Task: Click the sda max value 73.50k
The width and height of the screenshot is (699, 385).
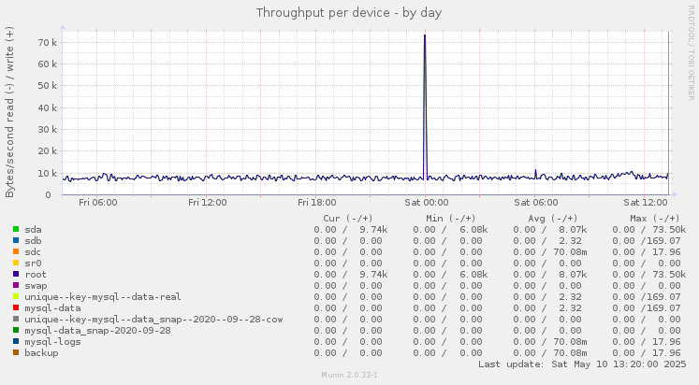Action: [x=669, y=230]
